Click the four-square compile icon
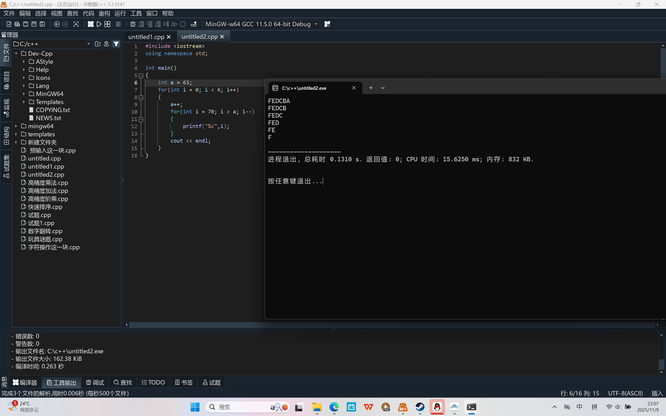This screenshot has width=666, height=416. (91, 24)
